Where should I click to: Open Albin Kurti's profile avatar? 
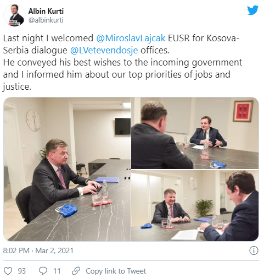click(15, 15)
